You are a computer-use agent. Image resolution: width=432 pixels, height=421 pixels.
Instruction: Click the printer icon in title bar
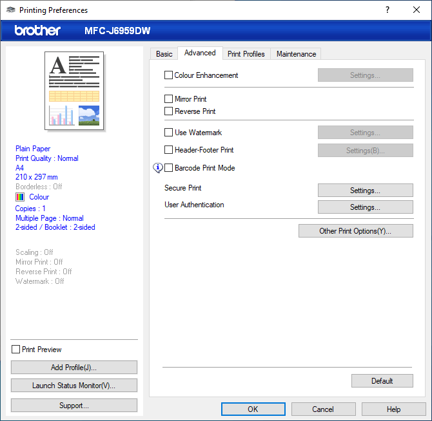(10, 10)
